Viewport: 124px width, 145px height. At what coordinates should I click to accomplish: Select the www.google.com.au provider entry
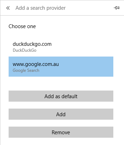61,67
